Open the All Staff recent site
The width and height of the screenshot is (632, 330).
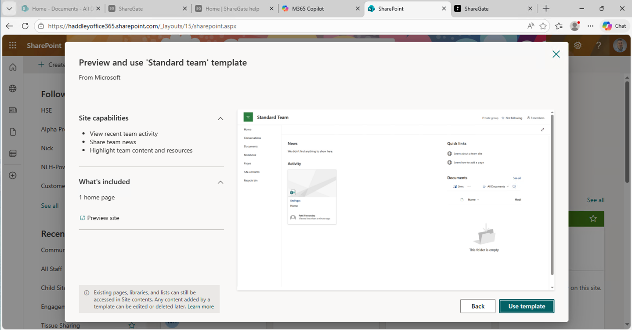point(51,269)
